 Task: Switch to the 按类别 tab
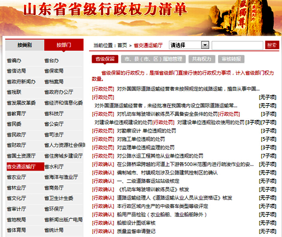(25, 45)
